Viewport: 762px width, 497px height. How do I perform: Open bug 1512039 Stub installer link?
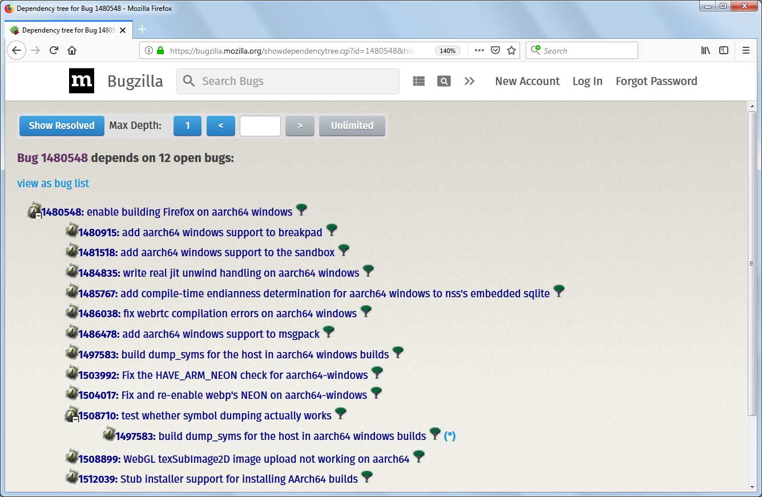(x=218, y=479)
